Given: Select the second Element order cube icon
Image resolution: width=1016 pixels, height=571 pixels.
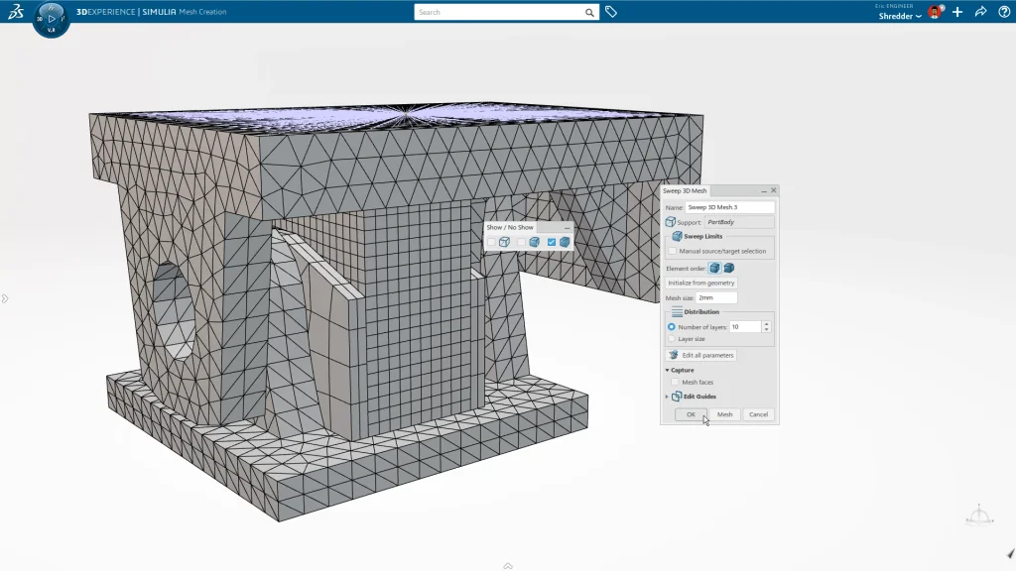Looking at the screenshot, I should [x=728, y=268].
